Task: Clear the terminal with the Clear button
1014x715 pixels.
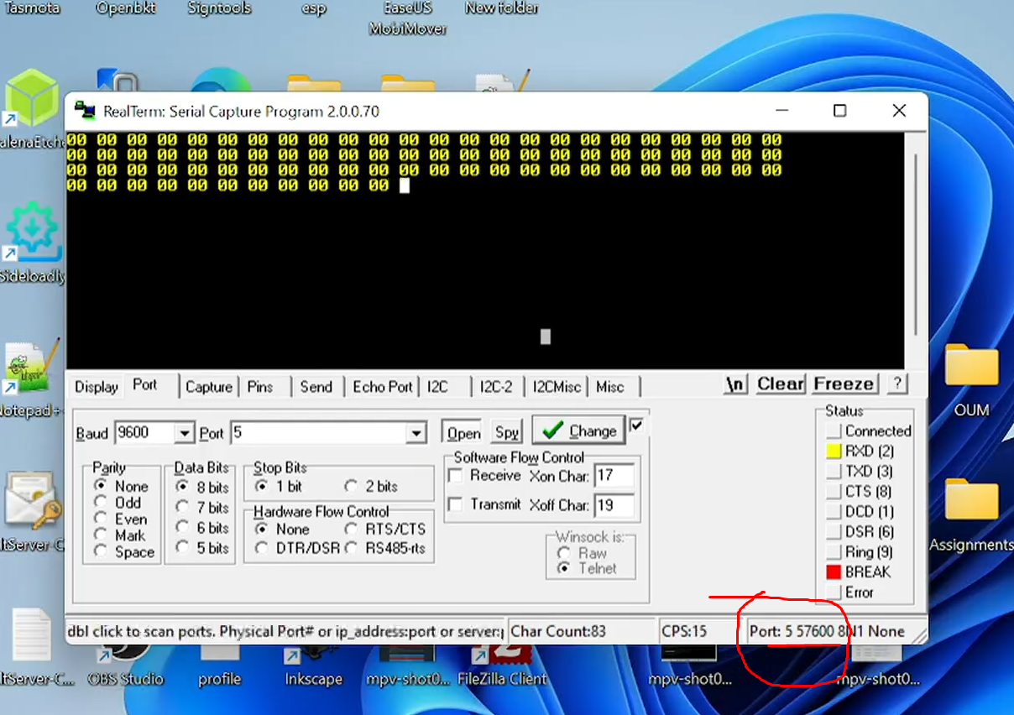Action: click(x=781, y=384)
